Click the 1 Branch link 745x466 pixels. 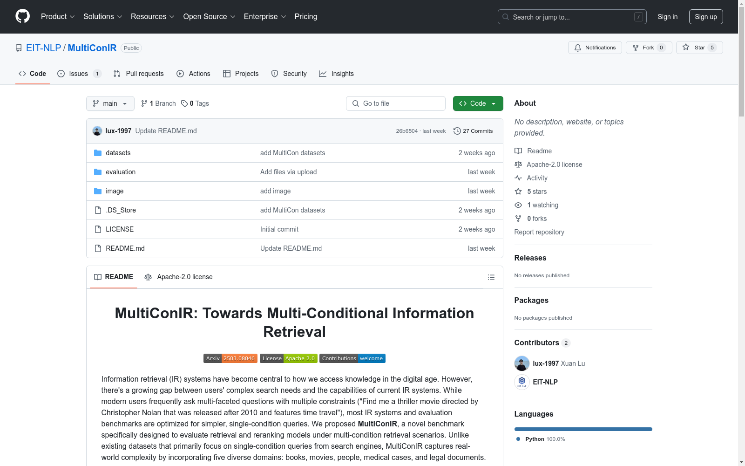[158, 103]
